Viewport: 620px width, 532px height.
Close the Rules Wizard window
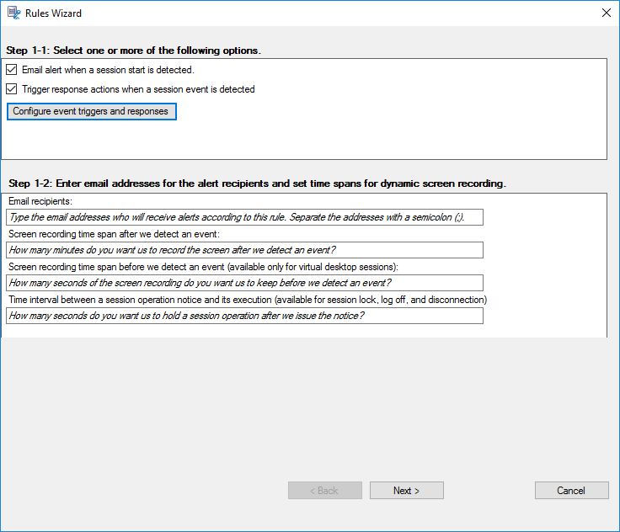[606, 13]
